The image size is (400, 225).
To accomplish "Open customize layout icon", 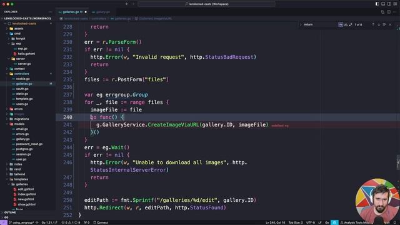I will click(x=395, y=4).
